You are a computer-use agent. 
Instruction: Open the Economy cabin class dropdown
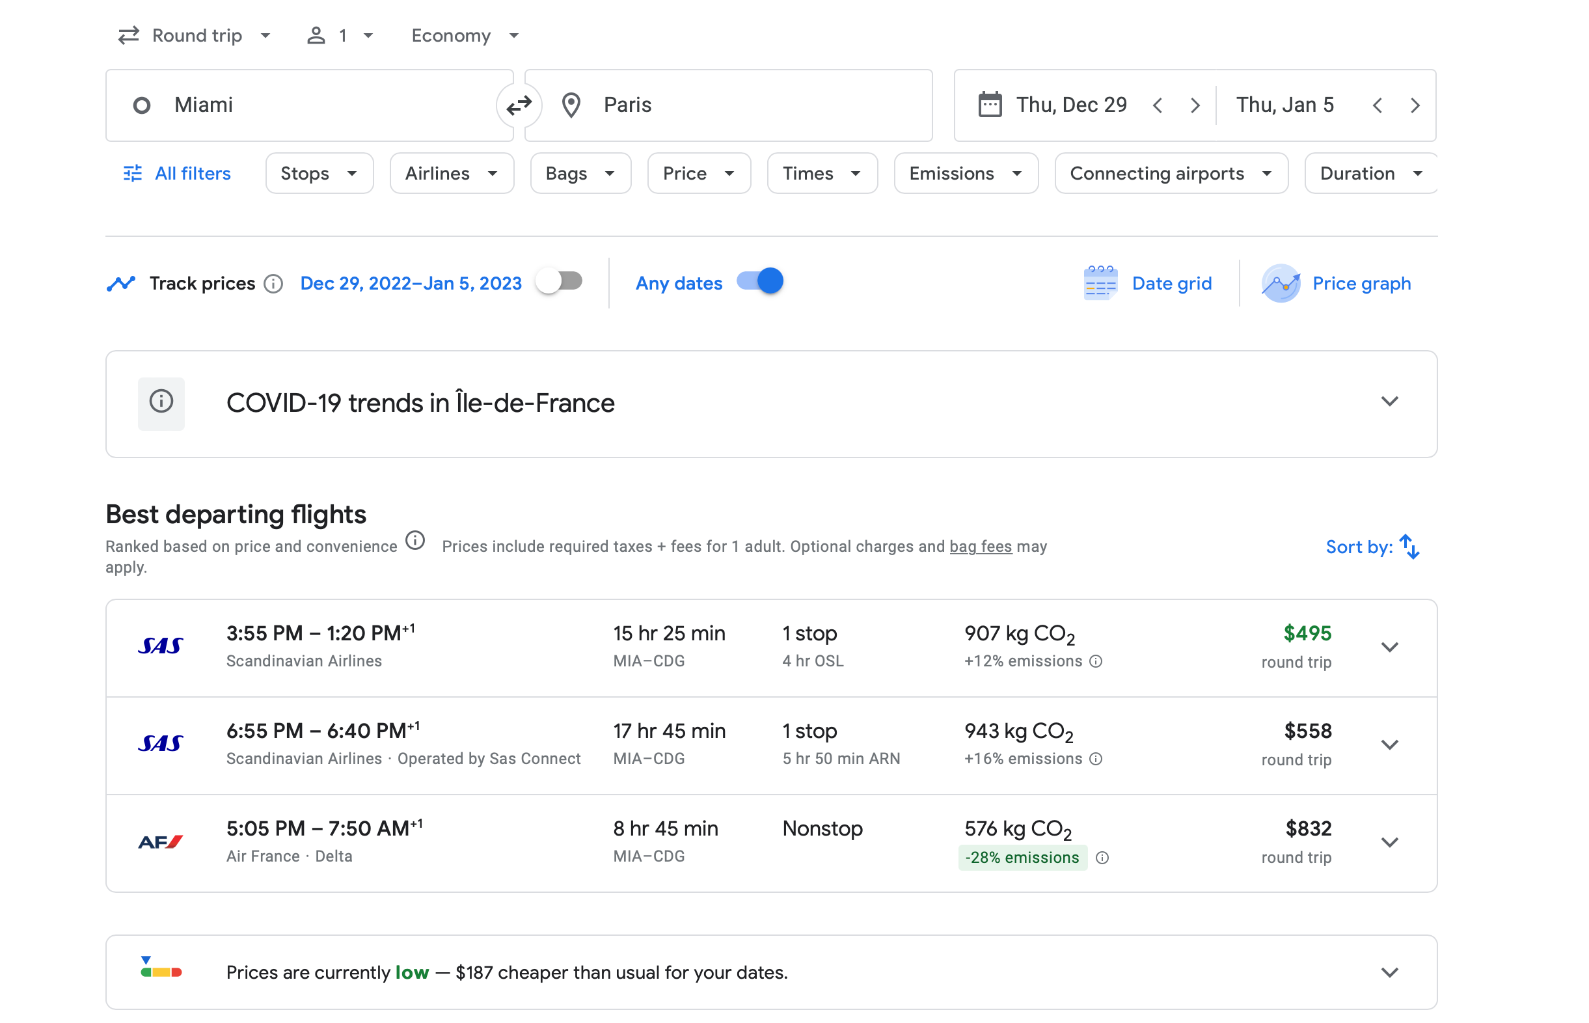[464, 35]
